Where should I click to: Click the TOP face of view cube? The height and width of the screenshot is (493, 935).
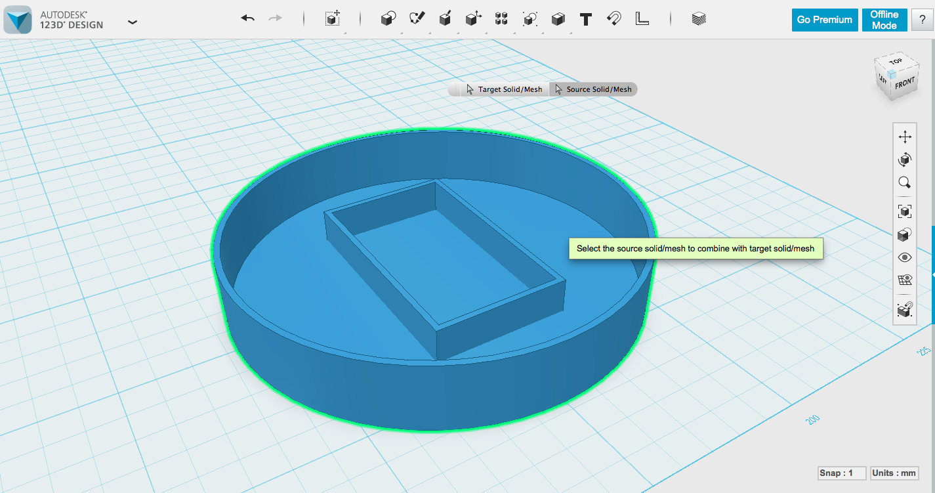(895, 61)
